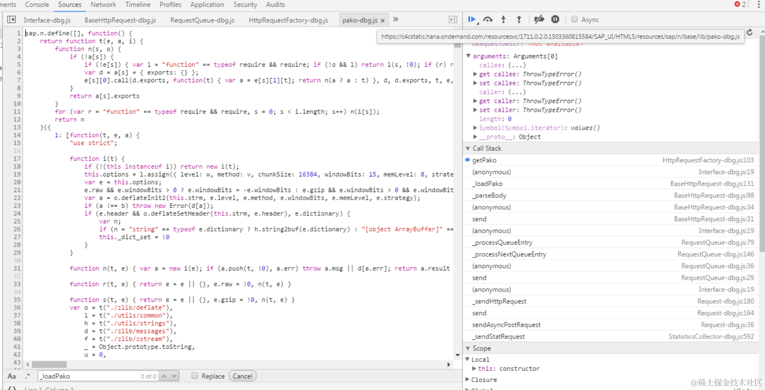Collapse the arguments watch entry
The height and width of the screenshot is (390, 765).
468,56
